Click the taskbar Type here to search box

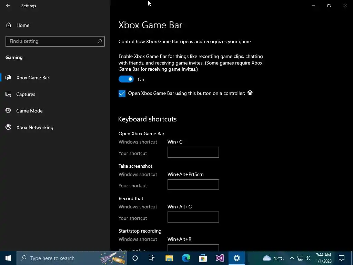pos(72,258)
